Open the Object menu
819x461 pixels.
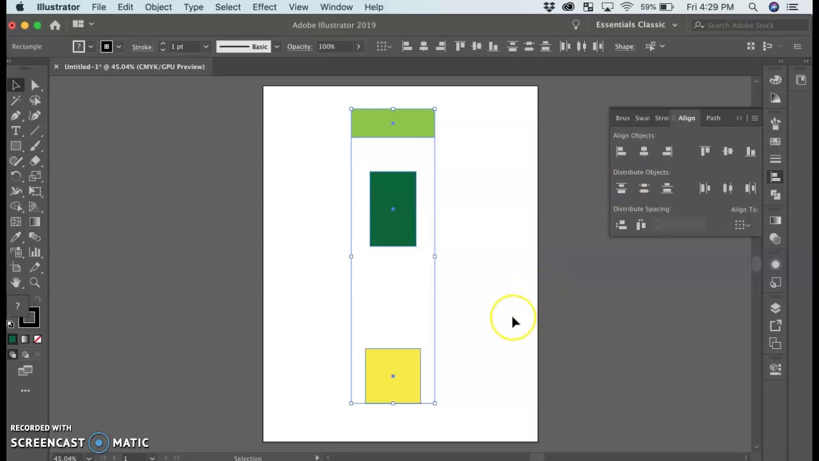click(158, 7)
